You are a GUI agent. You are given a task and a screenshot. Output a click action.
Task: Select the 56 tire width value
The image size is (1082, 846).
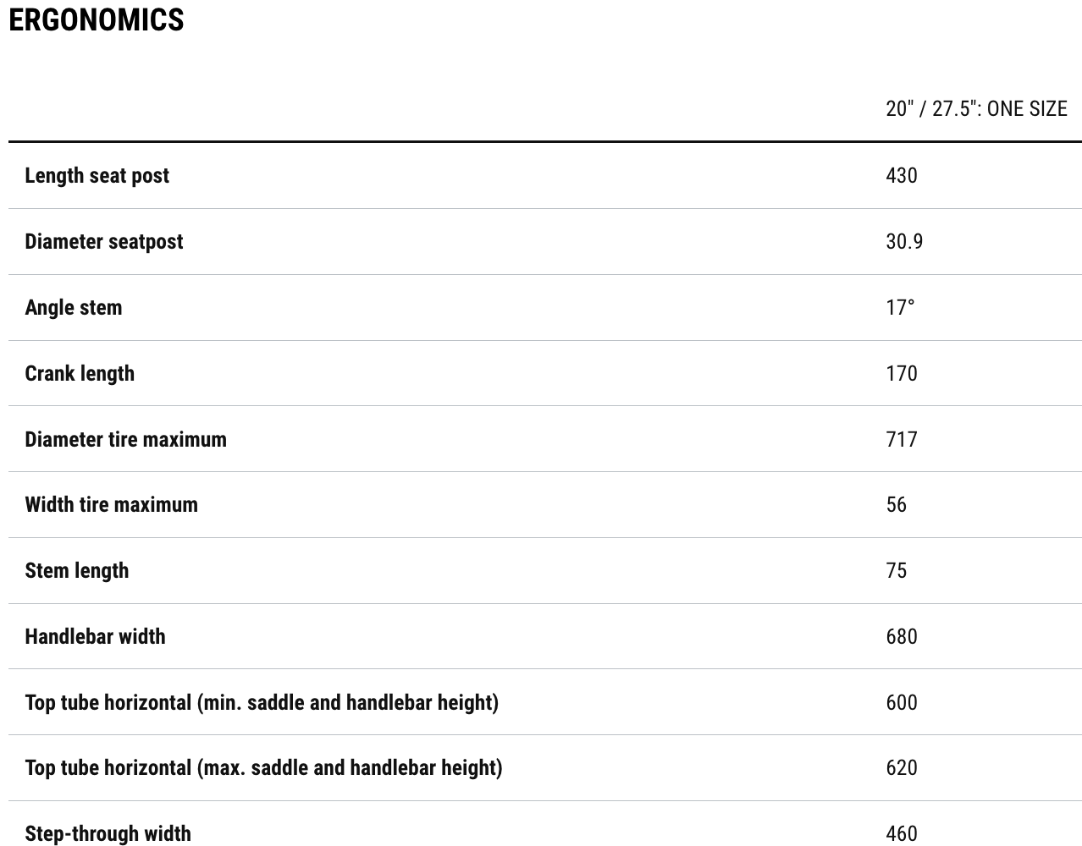[x=896, y=504]
